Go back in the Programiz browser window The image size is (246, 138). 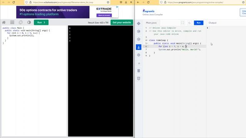pyautogui.click(x=138, y=2)
